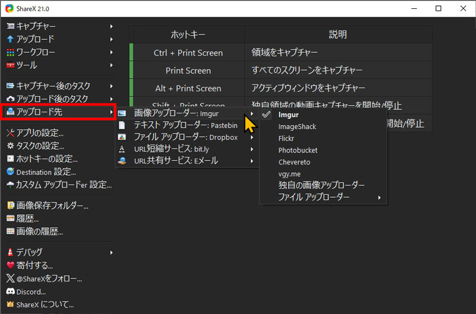
Task: Expand the デバッグ submenu arrow
Action: tap(111, 252)
